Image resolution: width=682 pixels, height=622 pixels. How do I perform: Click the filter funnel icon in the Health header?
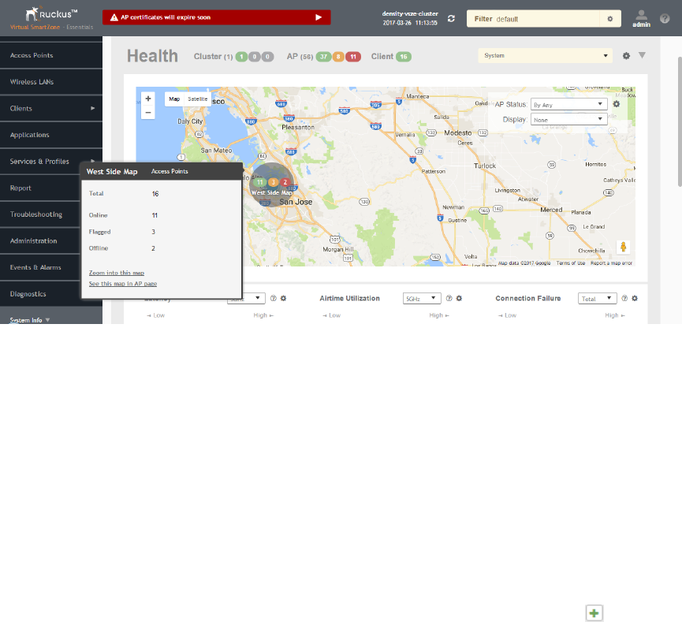[x=642, y=55]
